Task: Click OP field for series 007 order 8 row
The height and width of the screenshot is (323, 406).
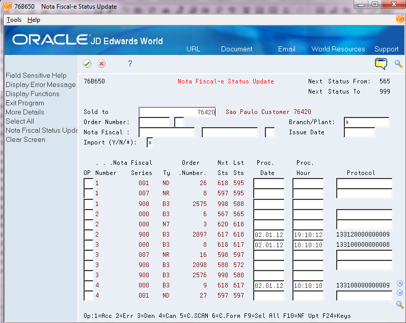Action: pos(88,193)
